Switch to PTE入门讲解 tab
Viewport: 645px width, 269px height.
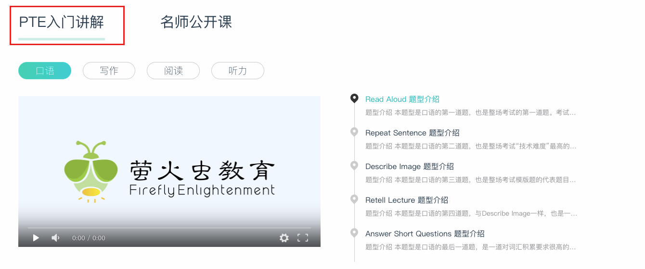[62, 22]
